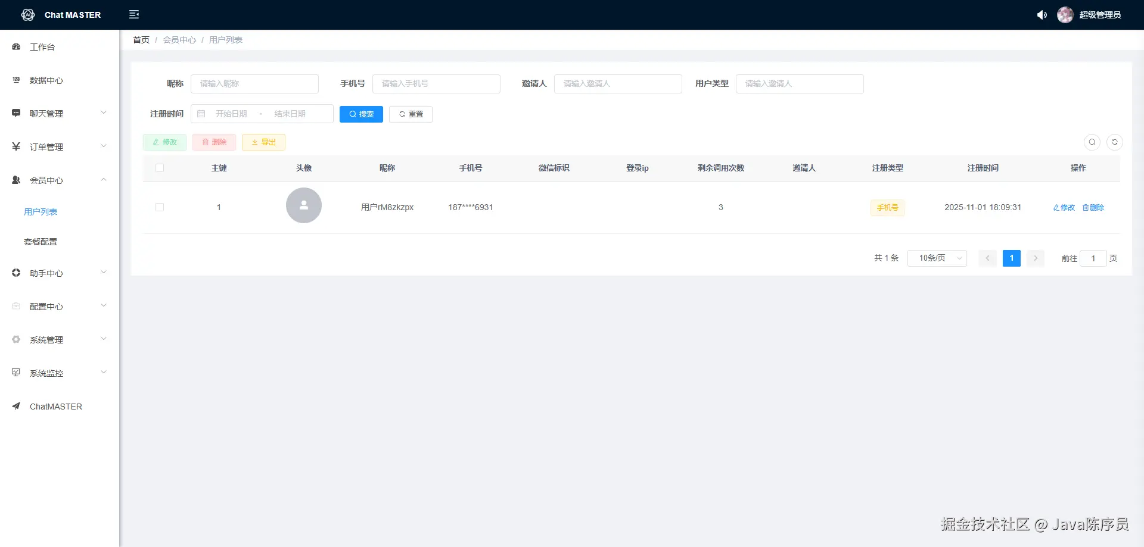Open the 用户类型 filter dropdown

(x=800, y=84)
